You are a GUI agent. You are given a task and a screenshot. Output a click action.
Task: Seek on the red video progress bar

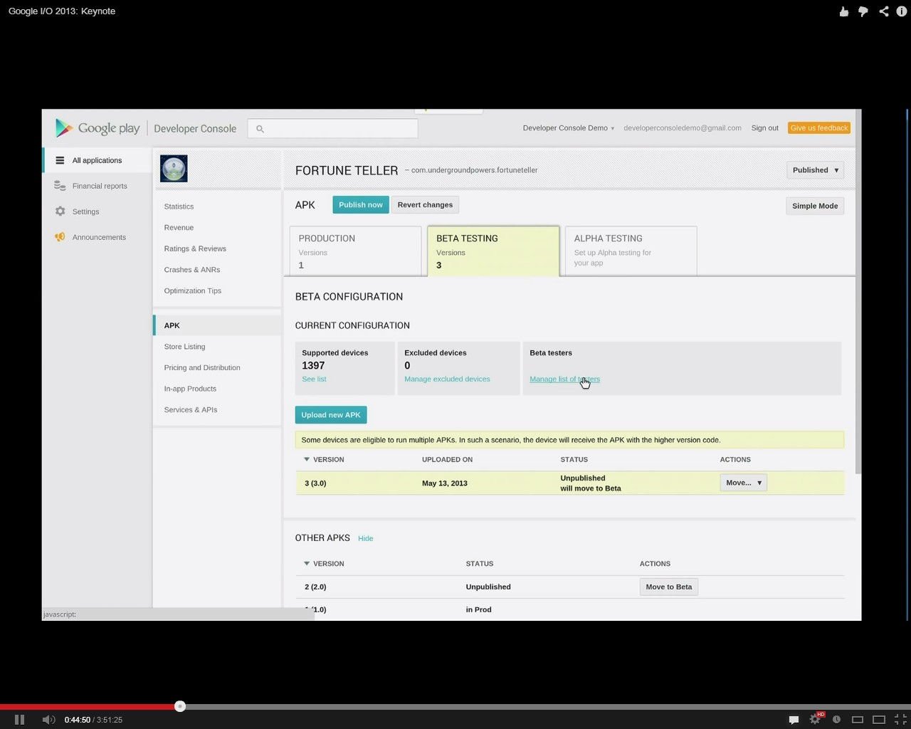click(89, 706)
